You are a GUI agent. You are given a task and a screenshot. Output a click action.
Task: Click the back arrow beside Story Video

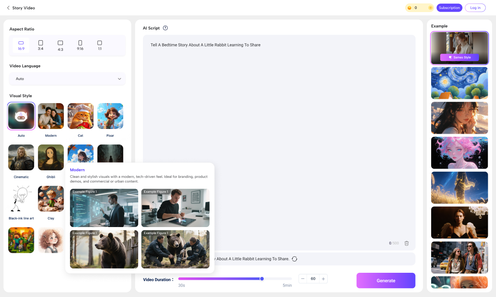tap(8, 7)
